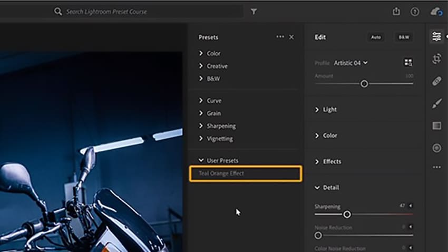Click the search magnifier icon

(58, 12)
